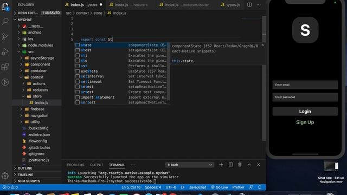The height and width of the screenshot is (195, 347).
Task: Open the Run and Debug view
Action: pyautogui.click(x=5, y=52)
